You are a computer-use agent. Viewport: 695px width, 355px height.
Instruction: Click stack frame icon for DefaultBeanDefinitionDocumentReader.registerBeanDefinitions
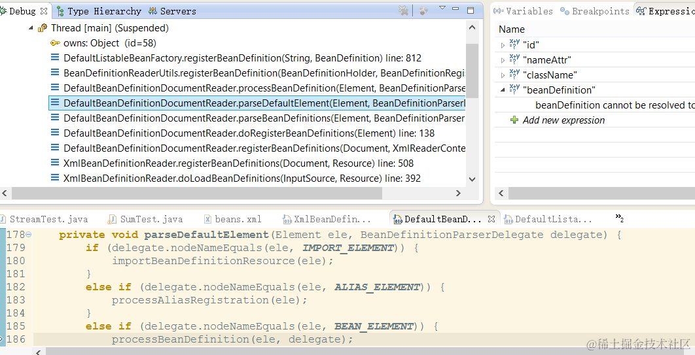[x=55, y=148]
